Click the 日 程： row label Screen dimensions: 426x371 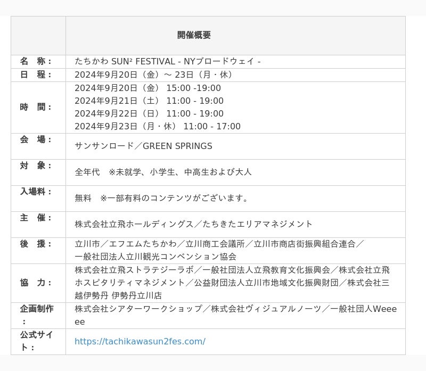36,75
